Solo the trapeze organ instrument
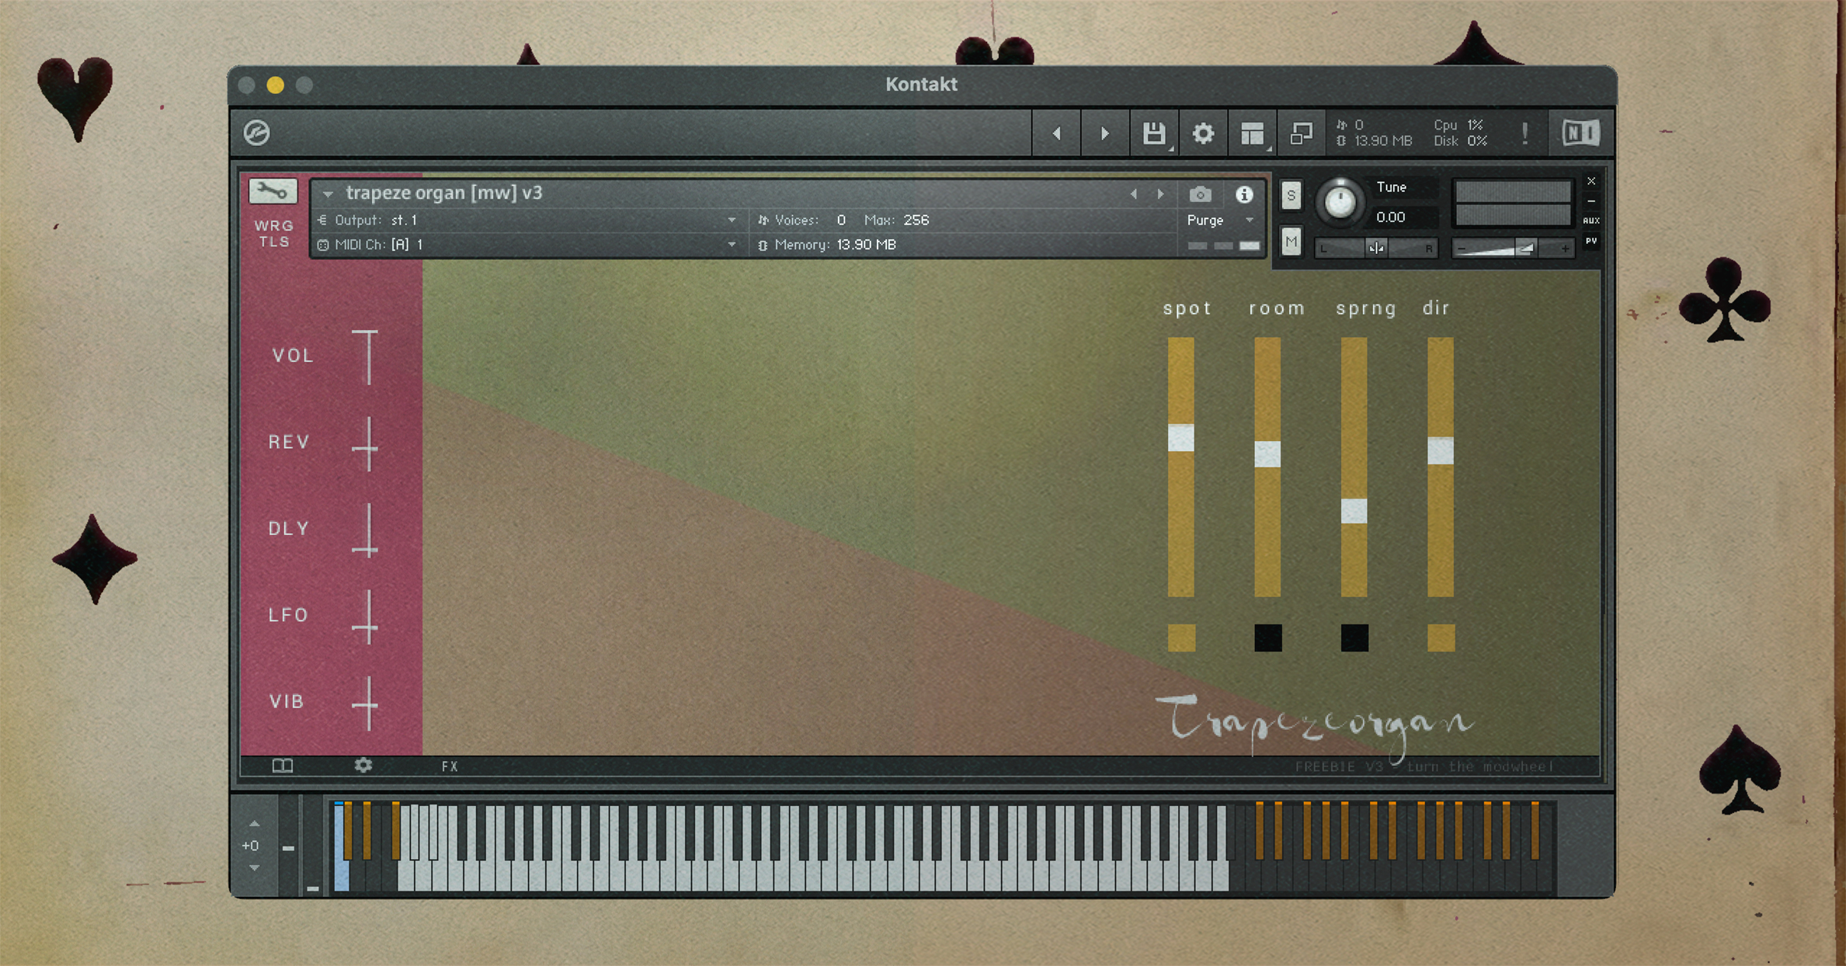The width and height of the screenshot is (1846, 966). [x=1291, y=196]
